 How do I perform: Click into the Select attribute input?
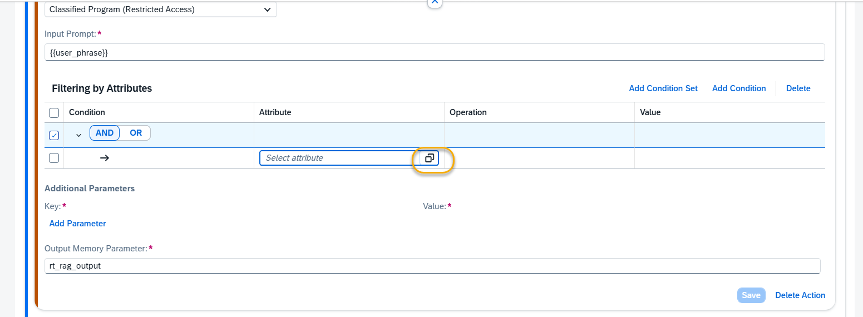[x=339, y=158]
